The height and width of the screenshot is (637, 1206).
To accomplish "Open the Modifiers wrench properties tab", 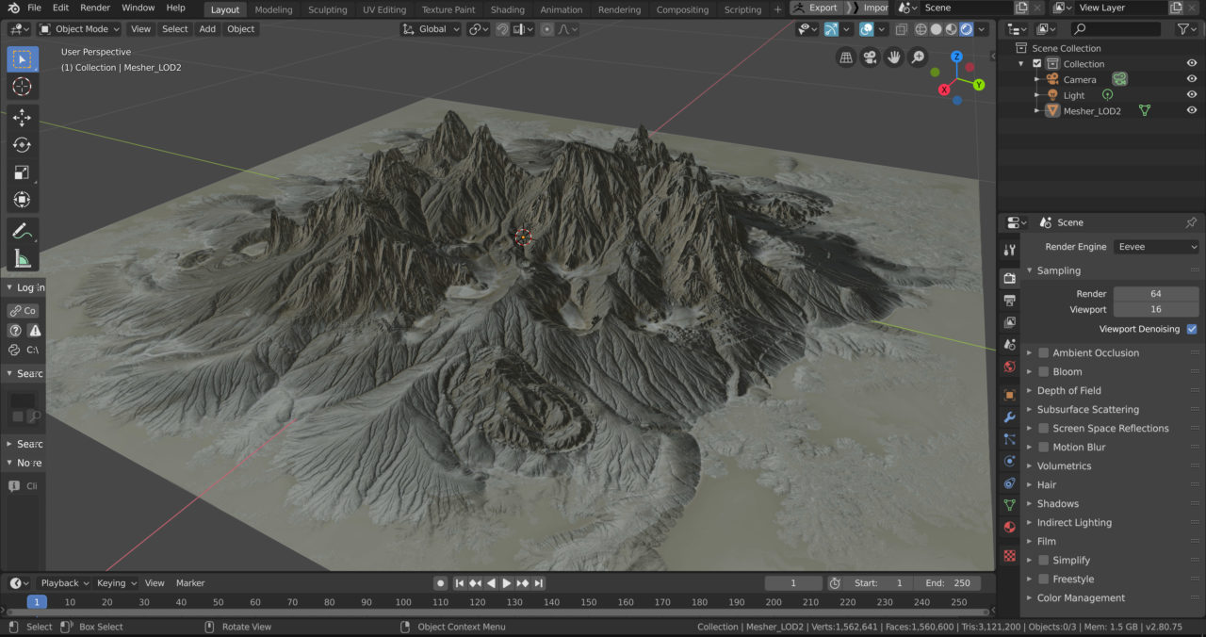I will 1009,416.
